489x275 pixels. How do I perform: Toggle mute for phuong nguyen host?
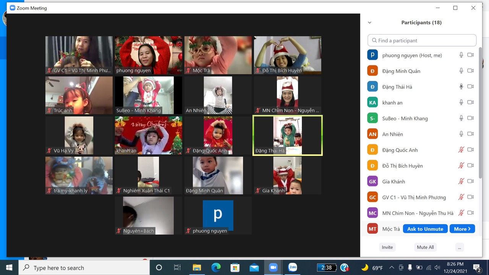[x=461, y=55]
